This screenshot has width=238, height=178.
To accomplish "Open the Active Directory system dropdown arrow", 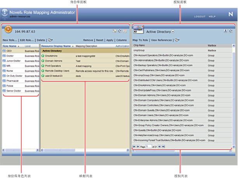I will coord(173,32).
